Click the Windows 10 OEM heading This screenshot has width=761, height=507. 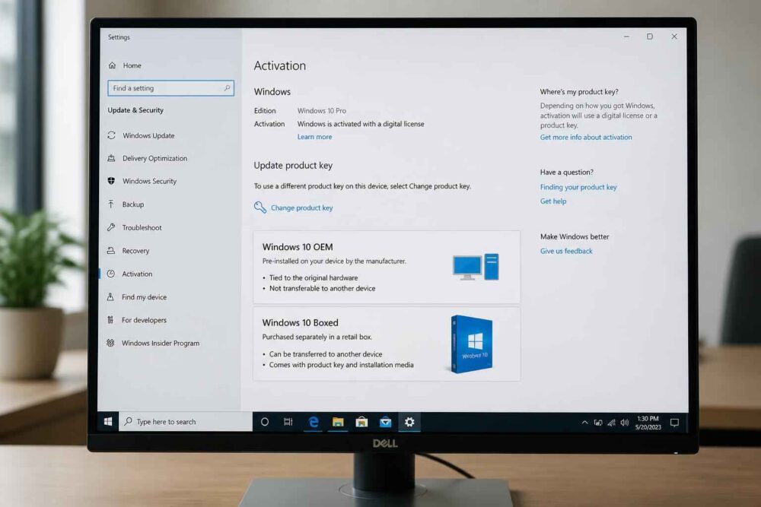[x=298, y=247]
